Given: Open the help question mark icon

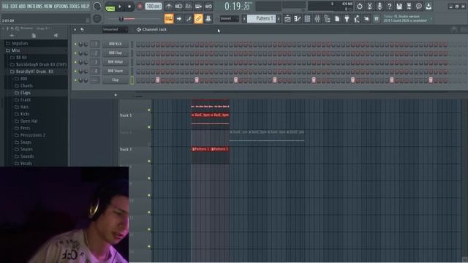Looking at the screenshot, I should [x=389, y=6].
